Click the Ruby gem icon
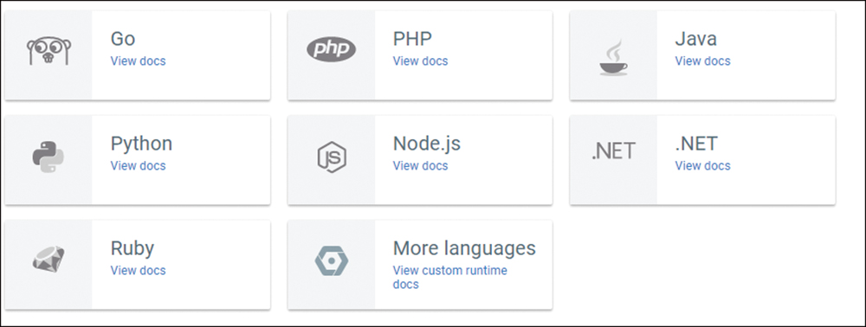Viewport: 866px width, 327px height. [48, 259]
